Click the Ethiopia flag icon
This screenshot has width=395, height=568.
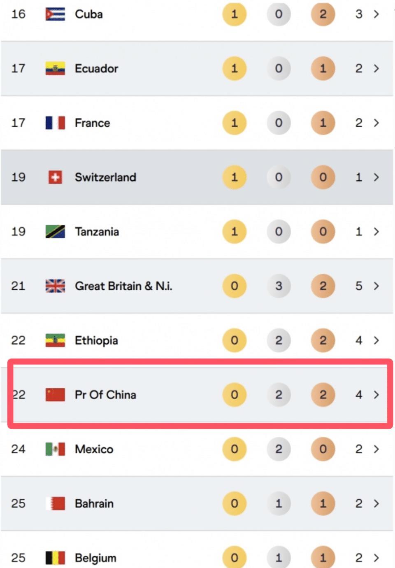point(55,340)
